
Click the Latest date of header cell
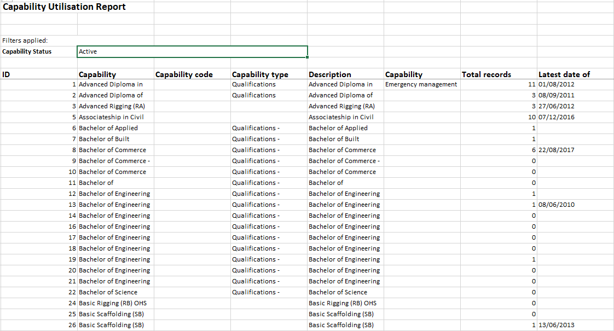point(564,74)
